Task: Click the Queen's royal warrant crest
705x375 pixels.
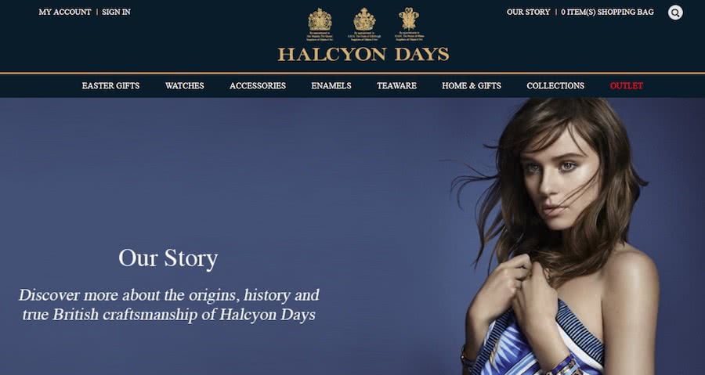Action: coord(320,24)
